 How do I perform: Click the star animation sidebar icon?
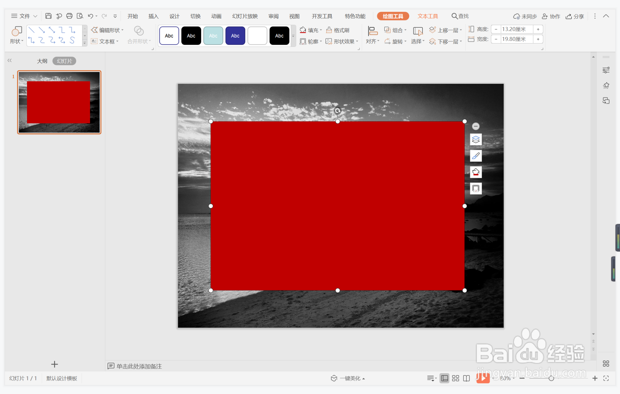(x=606, y=85)
